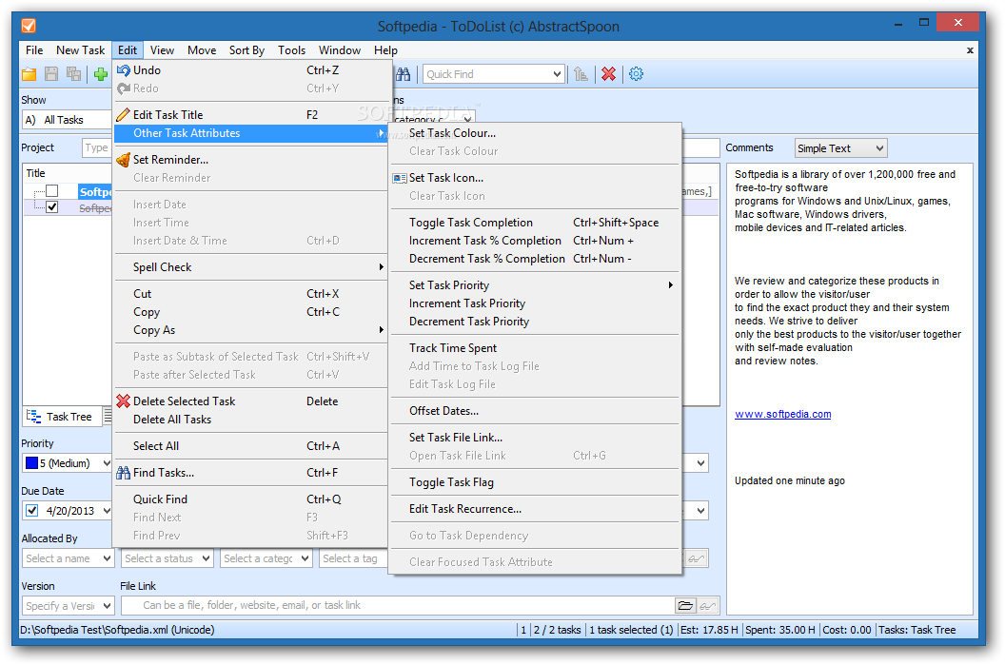Click the go-to-link icon beside File Link browse button
The image size is (1005, 665).
coord(708,605)
